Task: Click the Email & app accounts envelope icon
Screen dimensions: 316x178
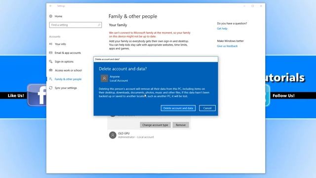Action: (51, 53)
